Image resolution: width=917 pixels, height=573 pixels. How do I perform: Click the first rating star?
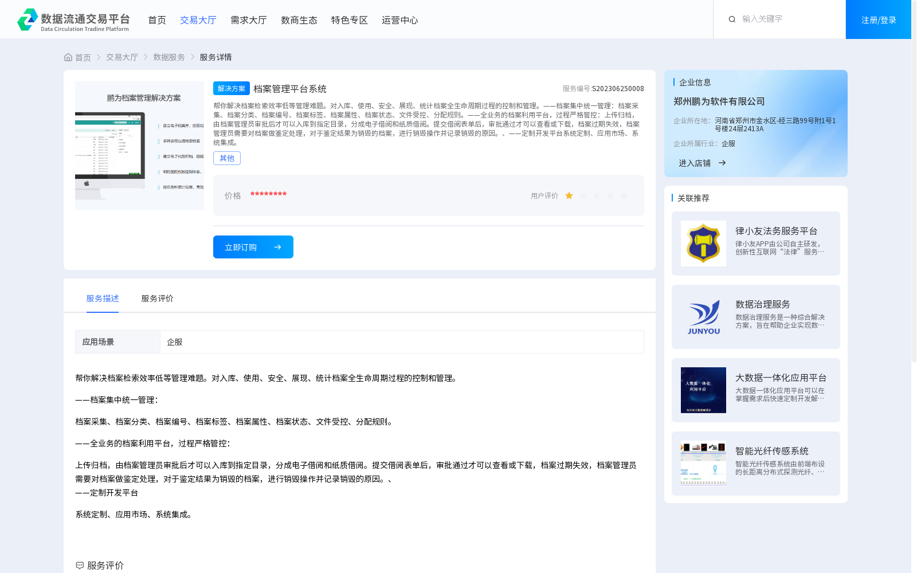pos(569,195)
